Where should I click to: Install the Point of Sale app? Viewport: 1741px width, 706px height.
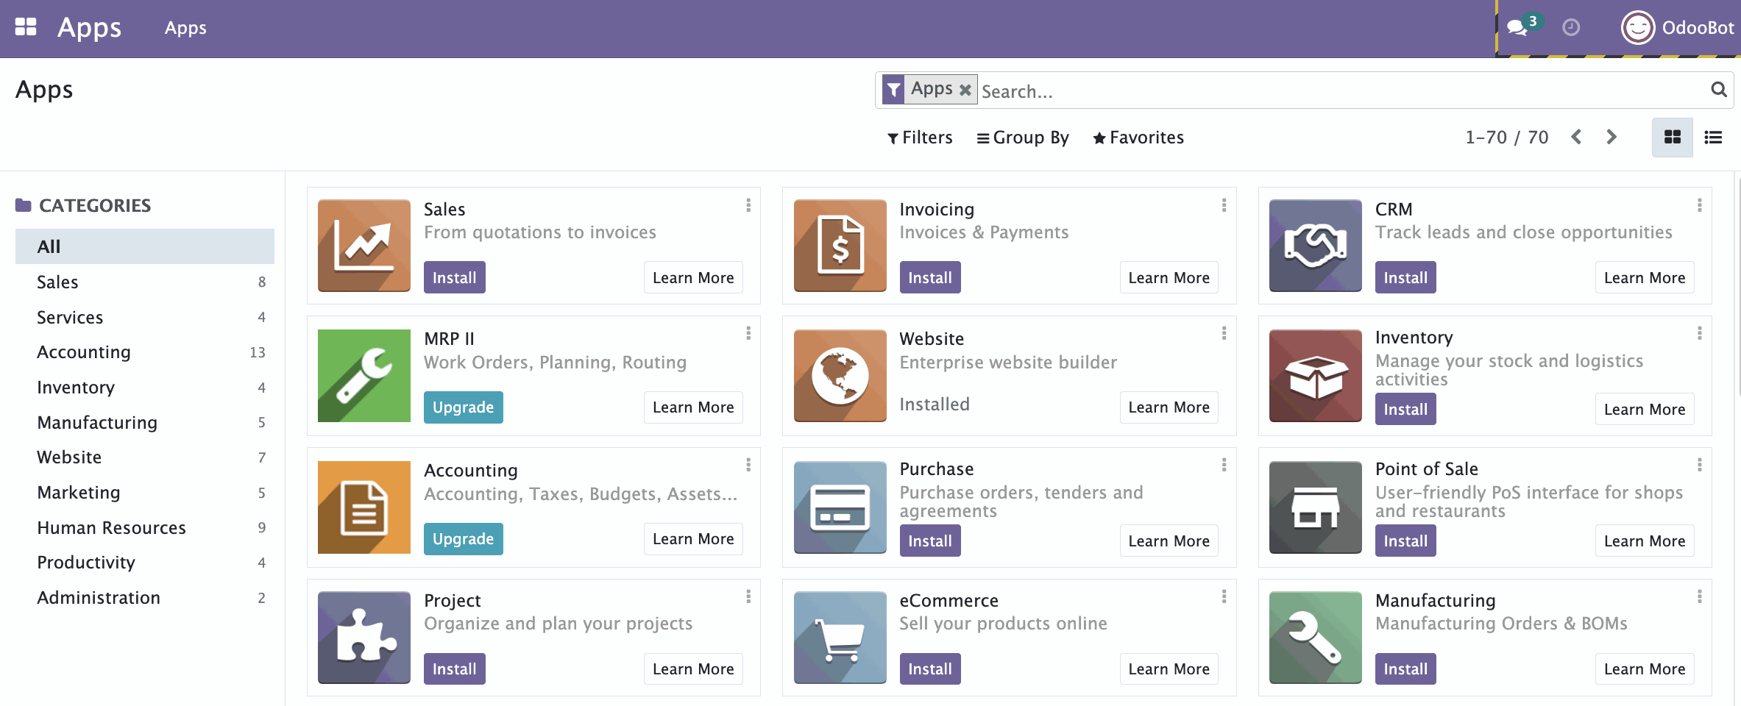click(x=1405, y=541)
